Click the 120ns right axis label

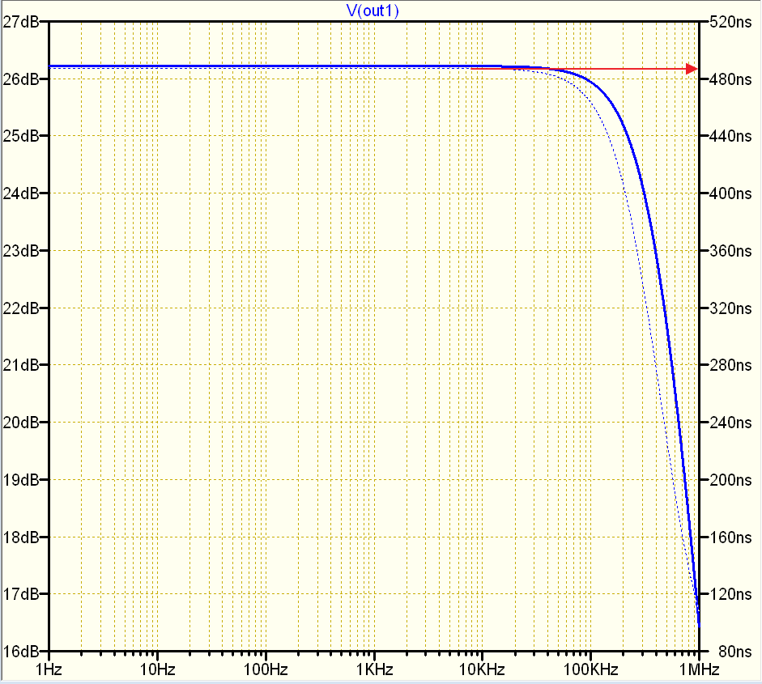[x=730, y=593]
